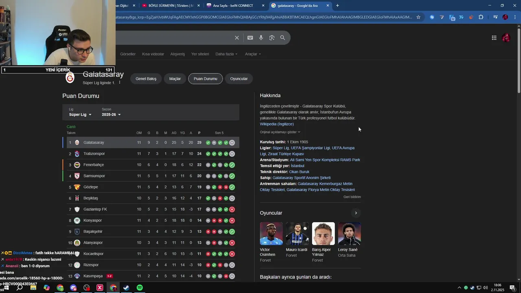Select the Puan Durumu tab
The image size is (521, 293).
point(206,79)
